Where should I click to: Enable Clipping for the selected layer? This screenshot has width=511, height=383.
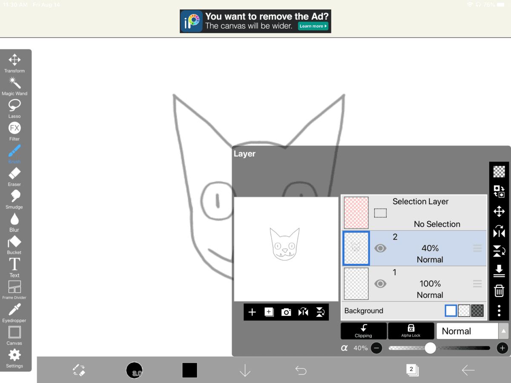pos(363,331)
